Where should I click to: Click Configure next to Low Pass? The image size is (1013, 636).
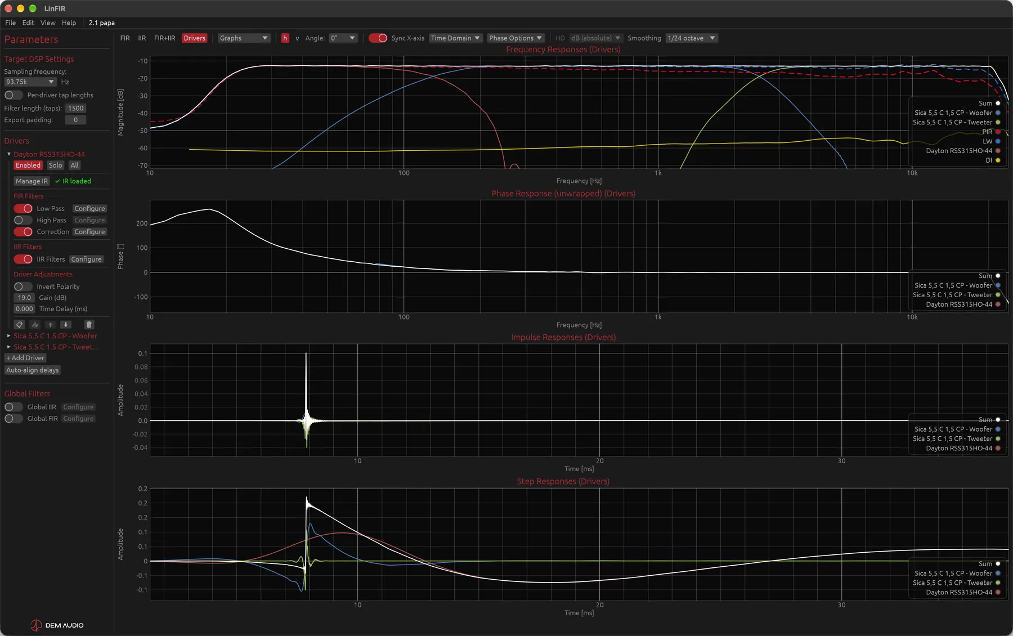89,208
